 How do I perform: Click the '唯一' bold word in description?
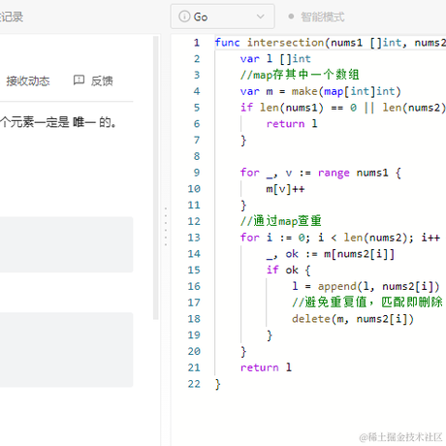point(84,122)
